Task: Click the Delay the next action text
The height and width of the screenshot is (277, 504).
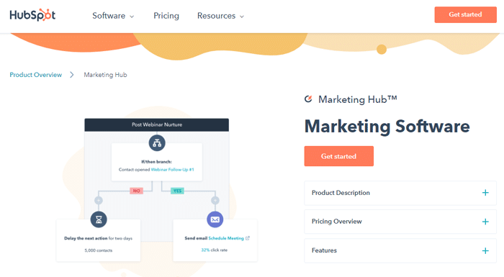Action: pyautogui.click(x=86, y=238)
